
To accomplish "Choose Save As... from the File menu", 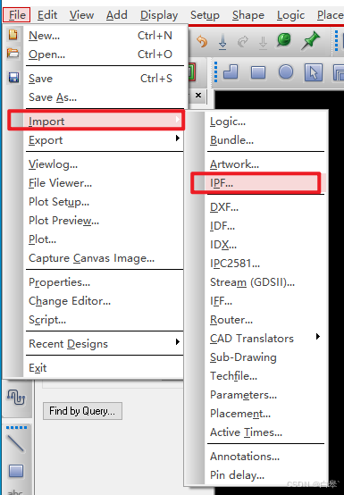I will (x=105, y=97).
